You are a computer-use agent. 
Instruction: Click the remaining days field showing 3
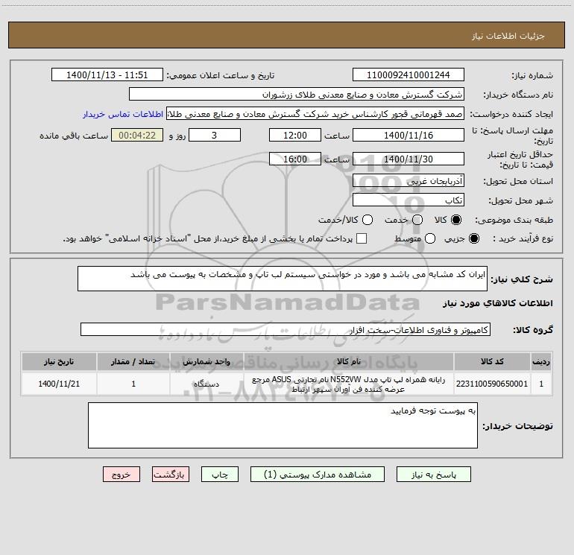[x=215, y=135]
